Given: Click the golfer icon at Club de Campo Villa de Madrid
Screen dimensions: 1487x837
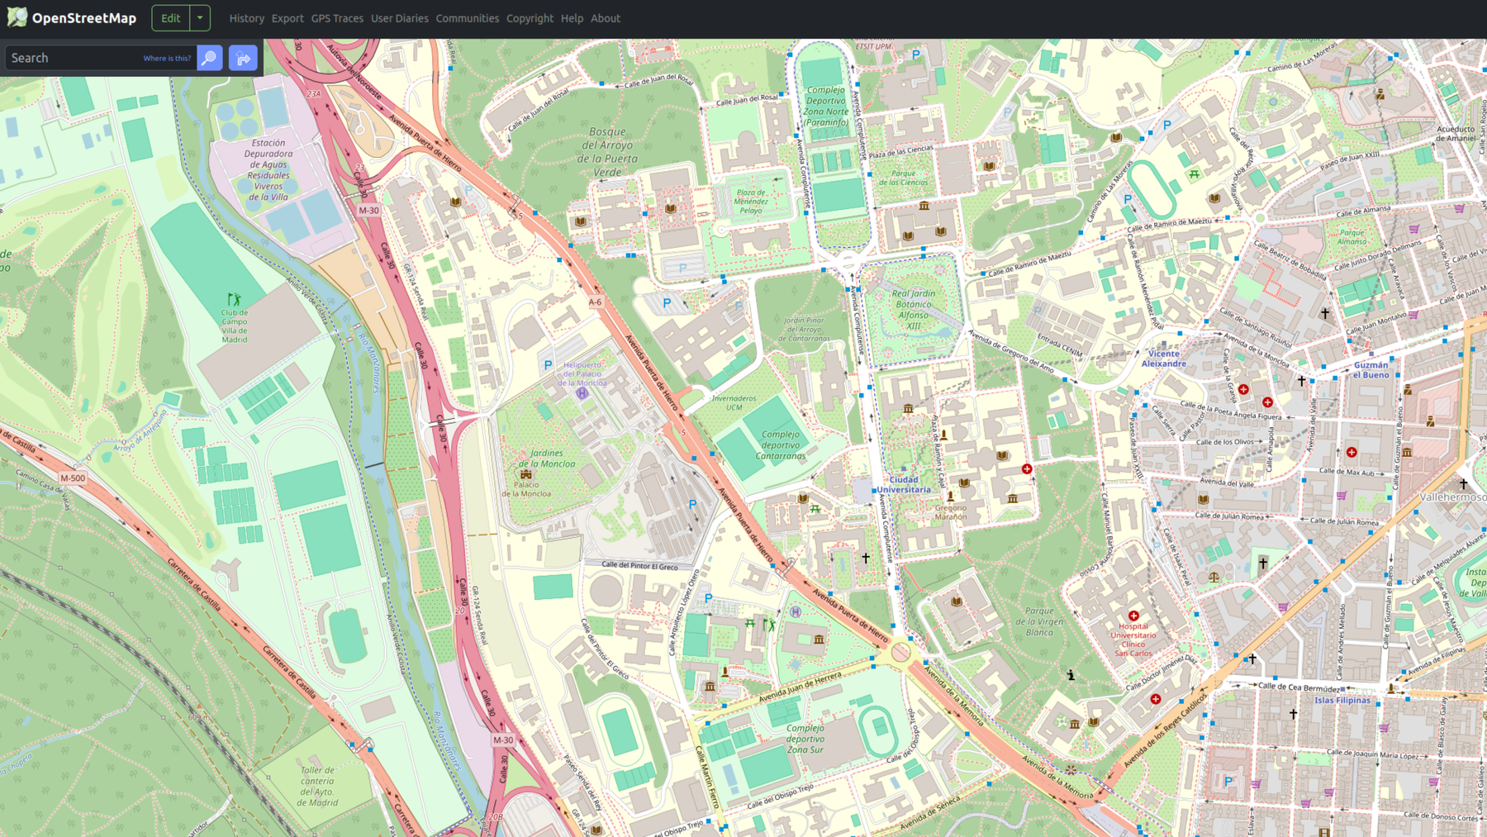Looking at the screenshot, I should 234,299.
